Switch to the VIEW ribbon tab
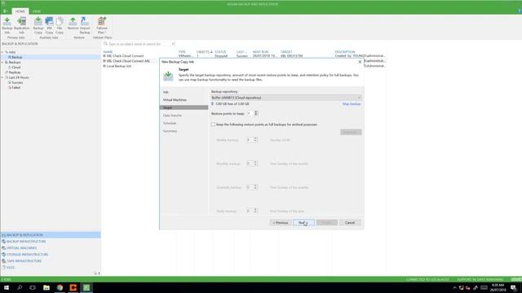Screen dimensions: 522x293 click(x=36, y=11)
